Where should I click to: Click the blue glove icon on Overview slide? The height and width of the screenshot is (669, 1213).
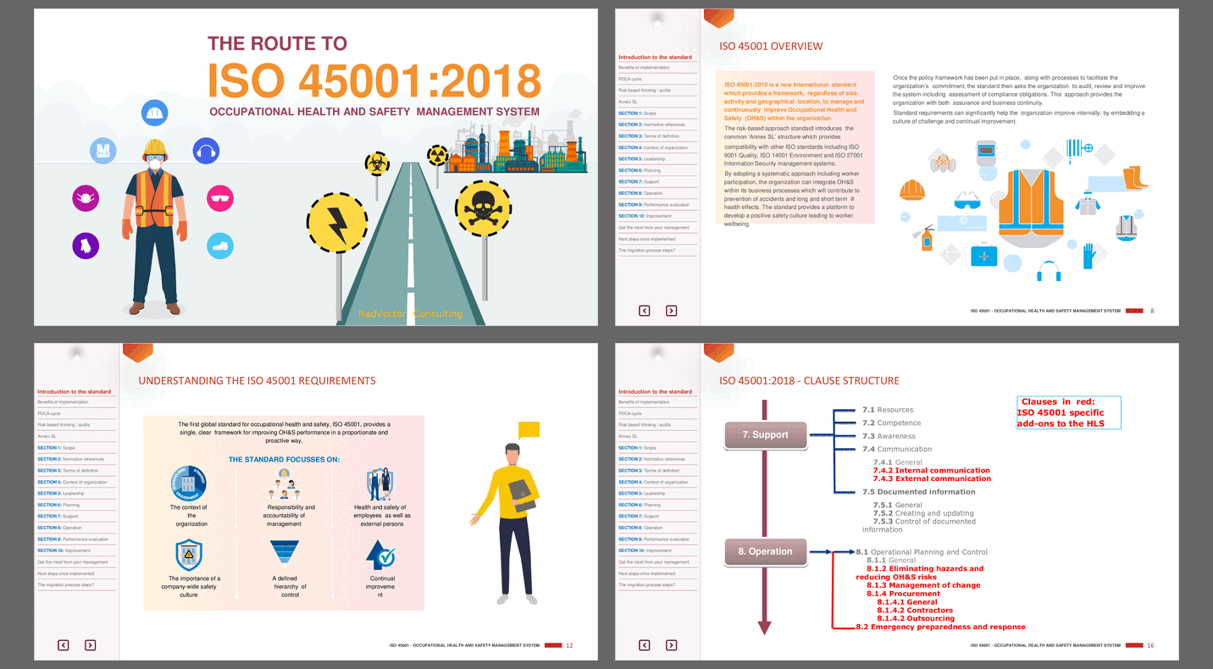1089,255
